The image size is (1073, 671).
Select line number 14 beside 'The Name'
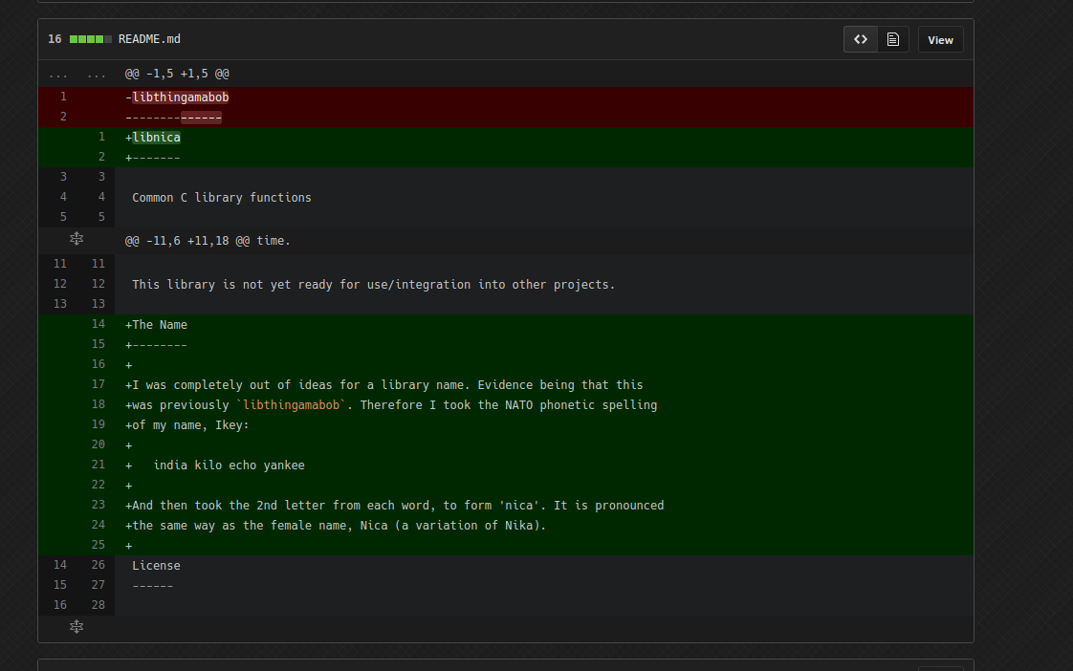point(98,323)
